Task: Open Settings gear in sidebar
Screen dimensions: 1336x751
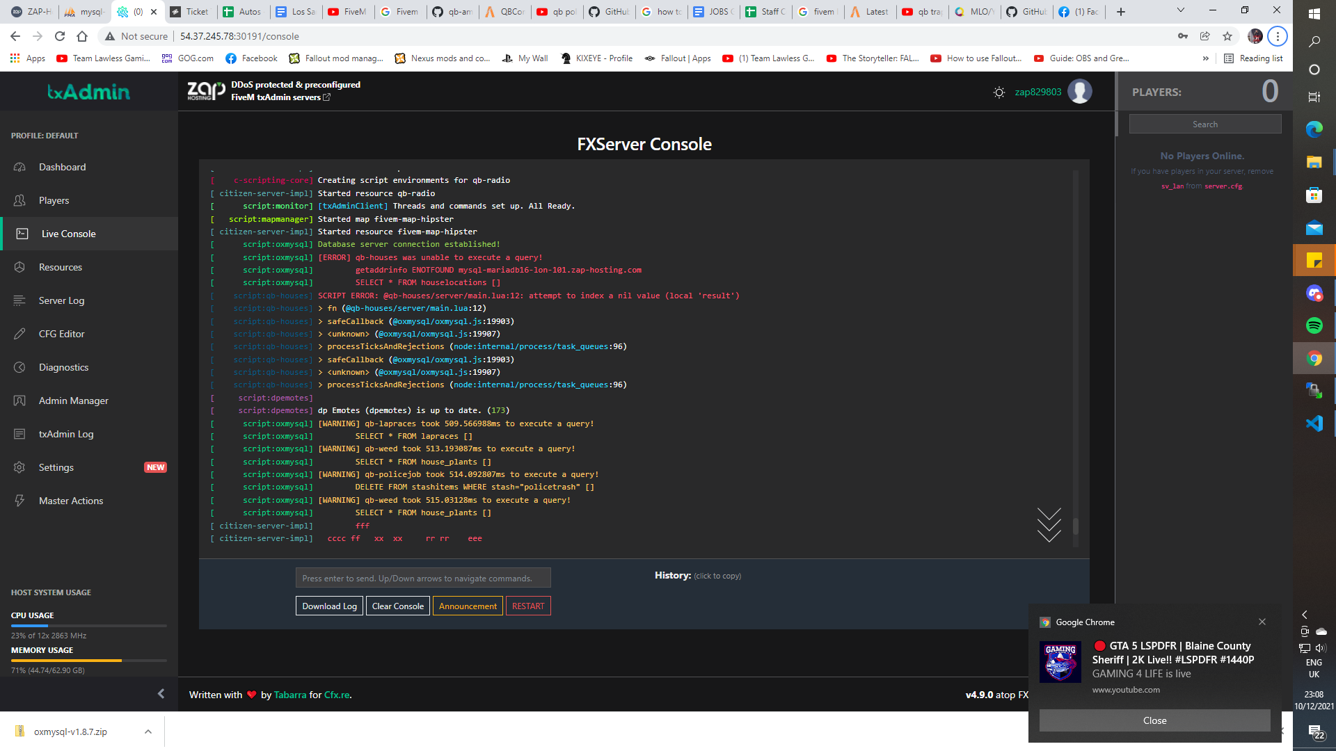Action: (19, 467)
